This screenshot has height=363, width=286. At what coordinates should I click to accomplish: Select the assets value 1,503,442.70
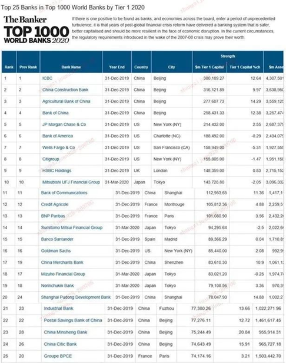(268, 356)
